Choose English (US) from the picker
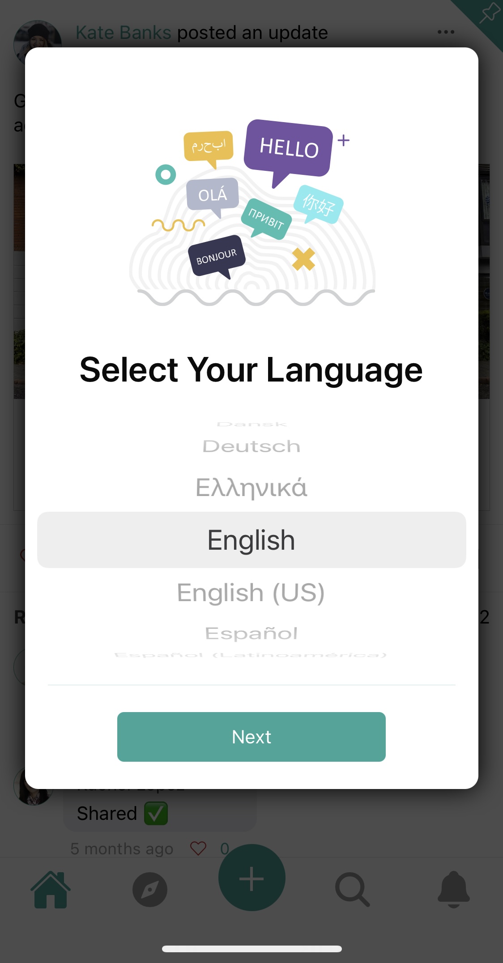The width and height of the screenshot is (503, 963). [x=251, y=593]
